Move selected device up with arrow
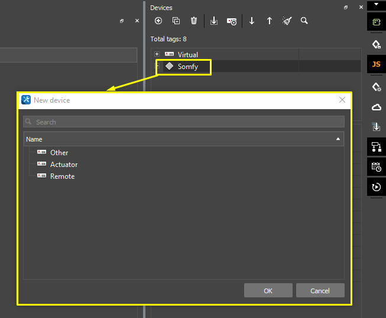 coord(270,21)
